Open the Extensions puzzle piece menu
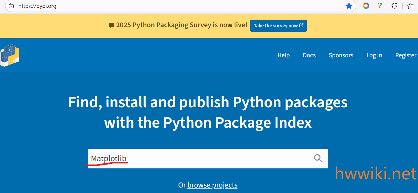Viewport: 418px width, 193px height. pyautogui.click(x=394, y=6)
